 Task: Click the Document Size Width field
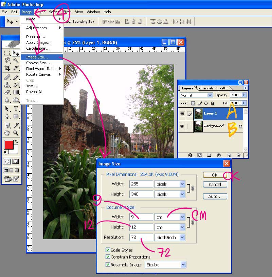click(x=141, y=217)
